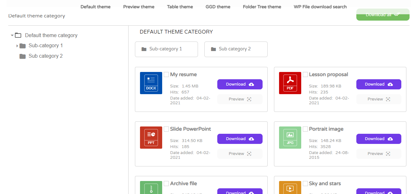This screenshot has height=194, width=420.
Task: Click the DOCX file icon for My resume
Action: coord(151,83)
